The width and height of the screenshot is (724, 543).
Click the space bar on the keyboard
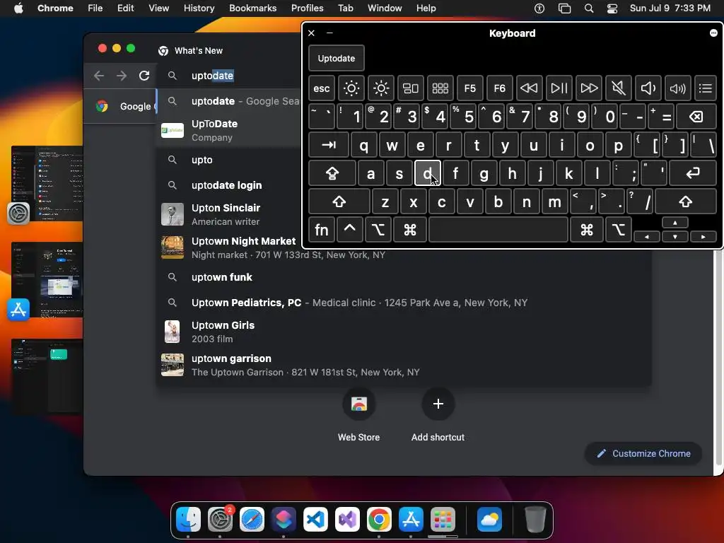tap(498, 230)
